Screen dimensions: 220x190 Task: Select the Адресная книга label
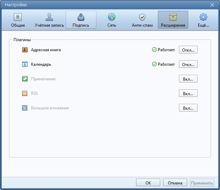46,50
